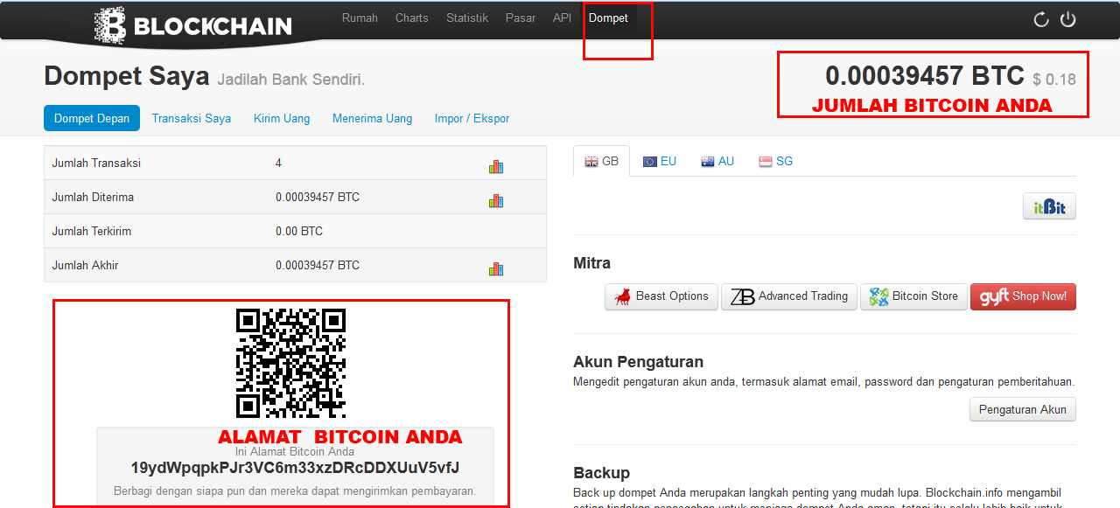Click the Advanced Trading partner button
This screenshot has height=508, width=1120.
(x=789, y=296)
